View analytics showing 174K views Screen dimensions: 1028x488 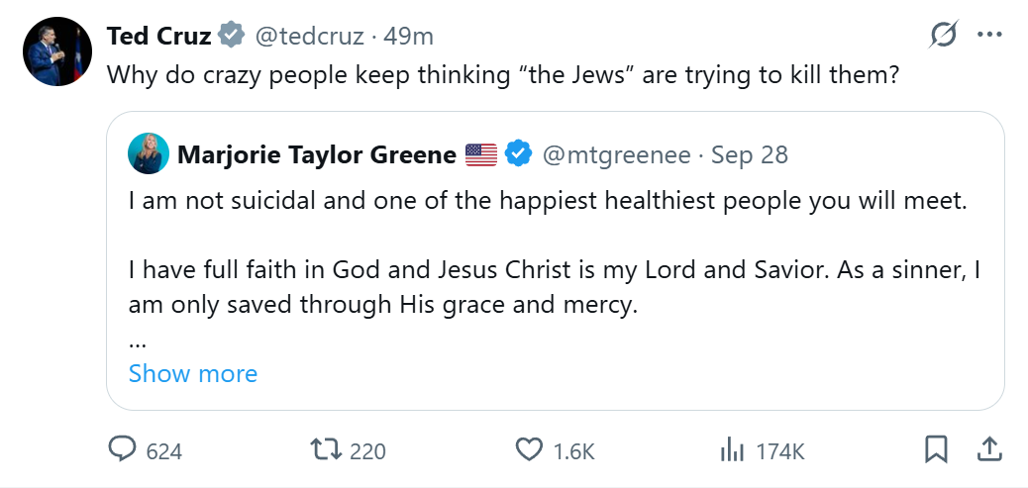click(x=733, y=450)
